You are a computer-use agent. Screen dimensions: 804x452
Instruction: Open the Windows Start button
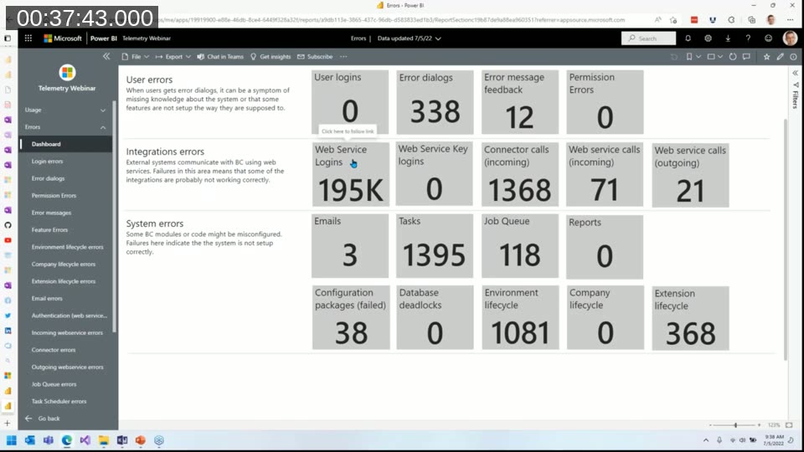coord(11,440)
